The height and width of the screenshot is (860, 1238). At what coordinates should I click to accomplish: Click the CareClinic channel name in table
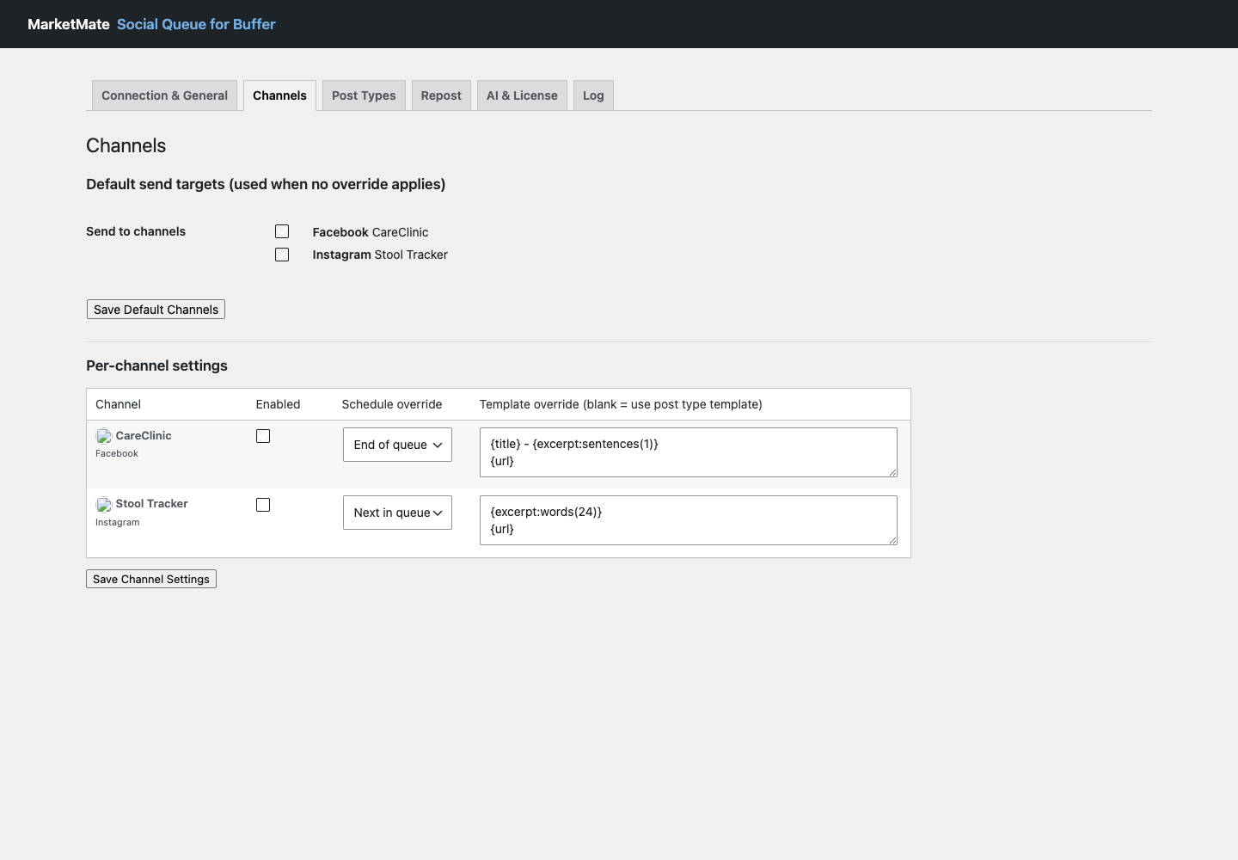coord(144,436)
